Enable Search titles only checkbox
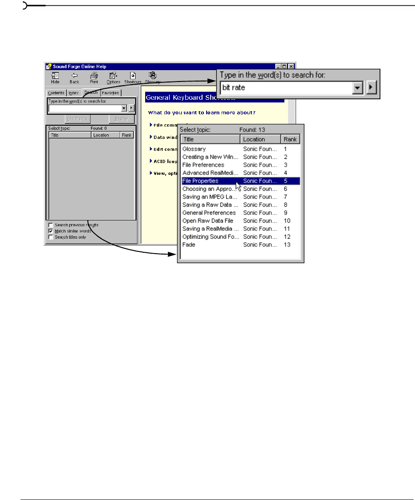The height and width of the screenshot is (500, 415). pos(51,237)
